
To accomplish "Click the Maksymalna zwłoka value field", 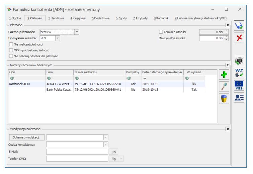I will point(212,38).
